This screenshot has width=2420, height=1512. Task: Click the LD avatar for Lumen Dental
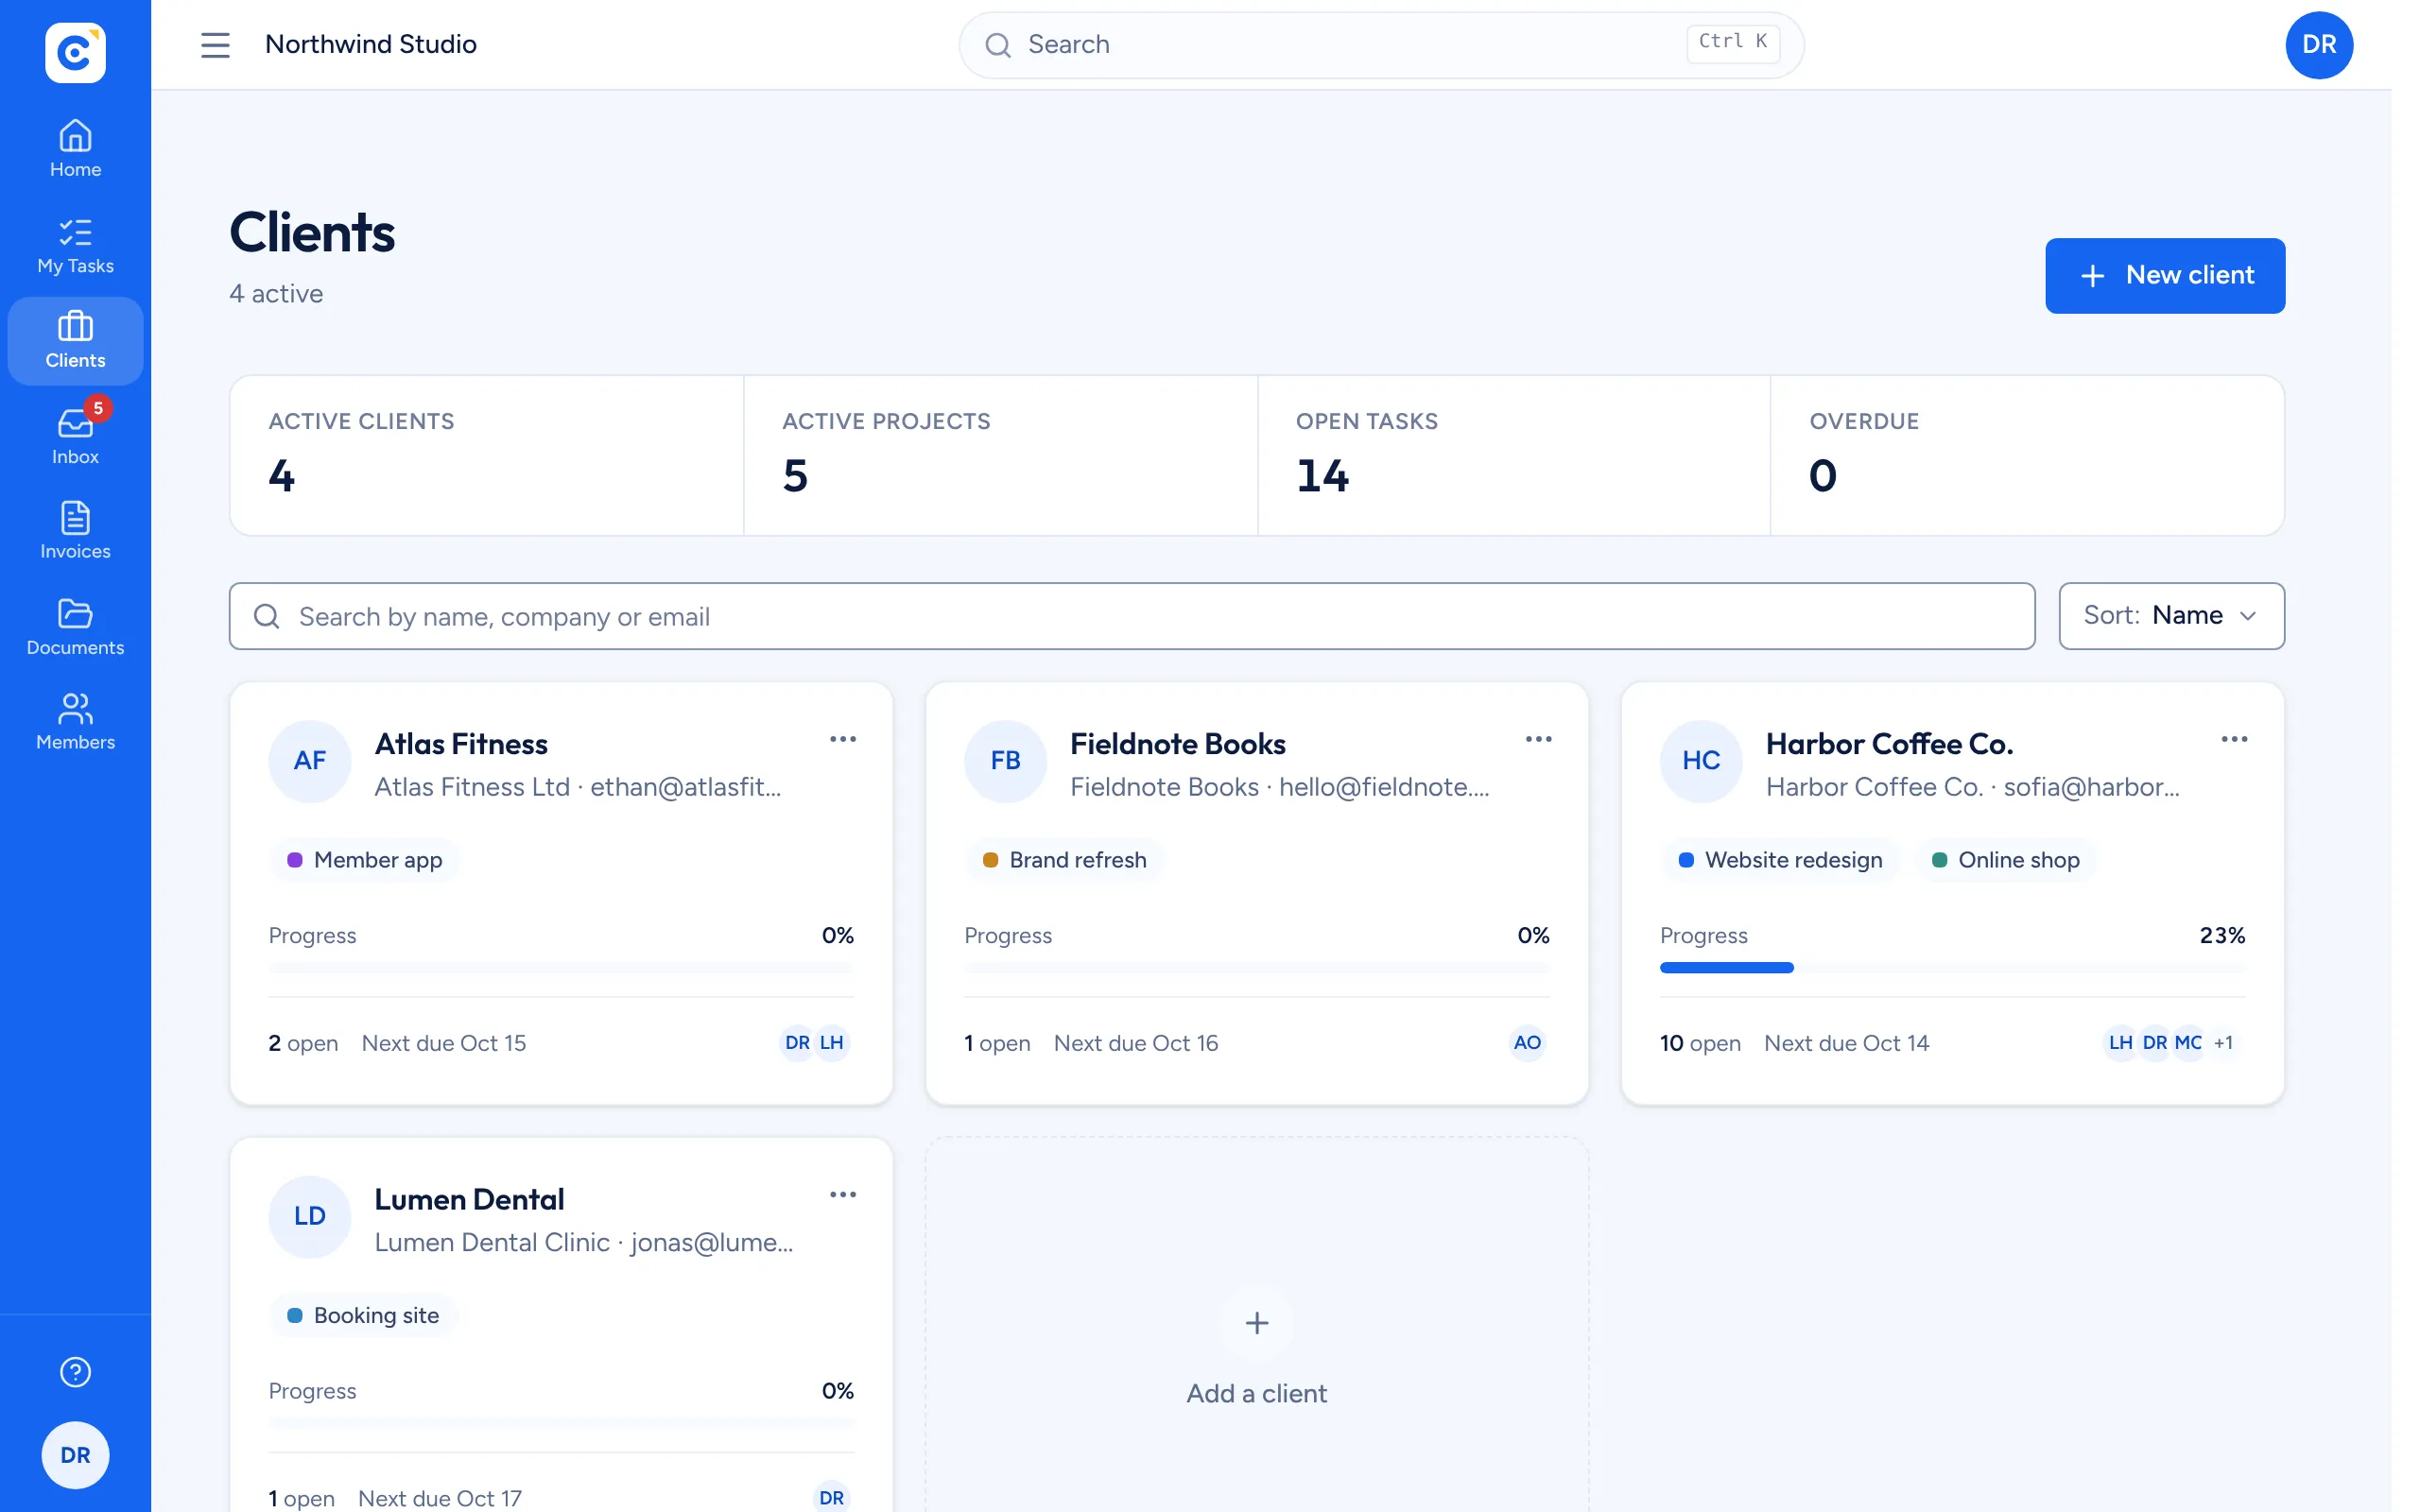[x=310, y=1216]
